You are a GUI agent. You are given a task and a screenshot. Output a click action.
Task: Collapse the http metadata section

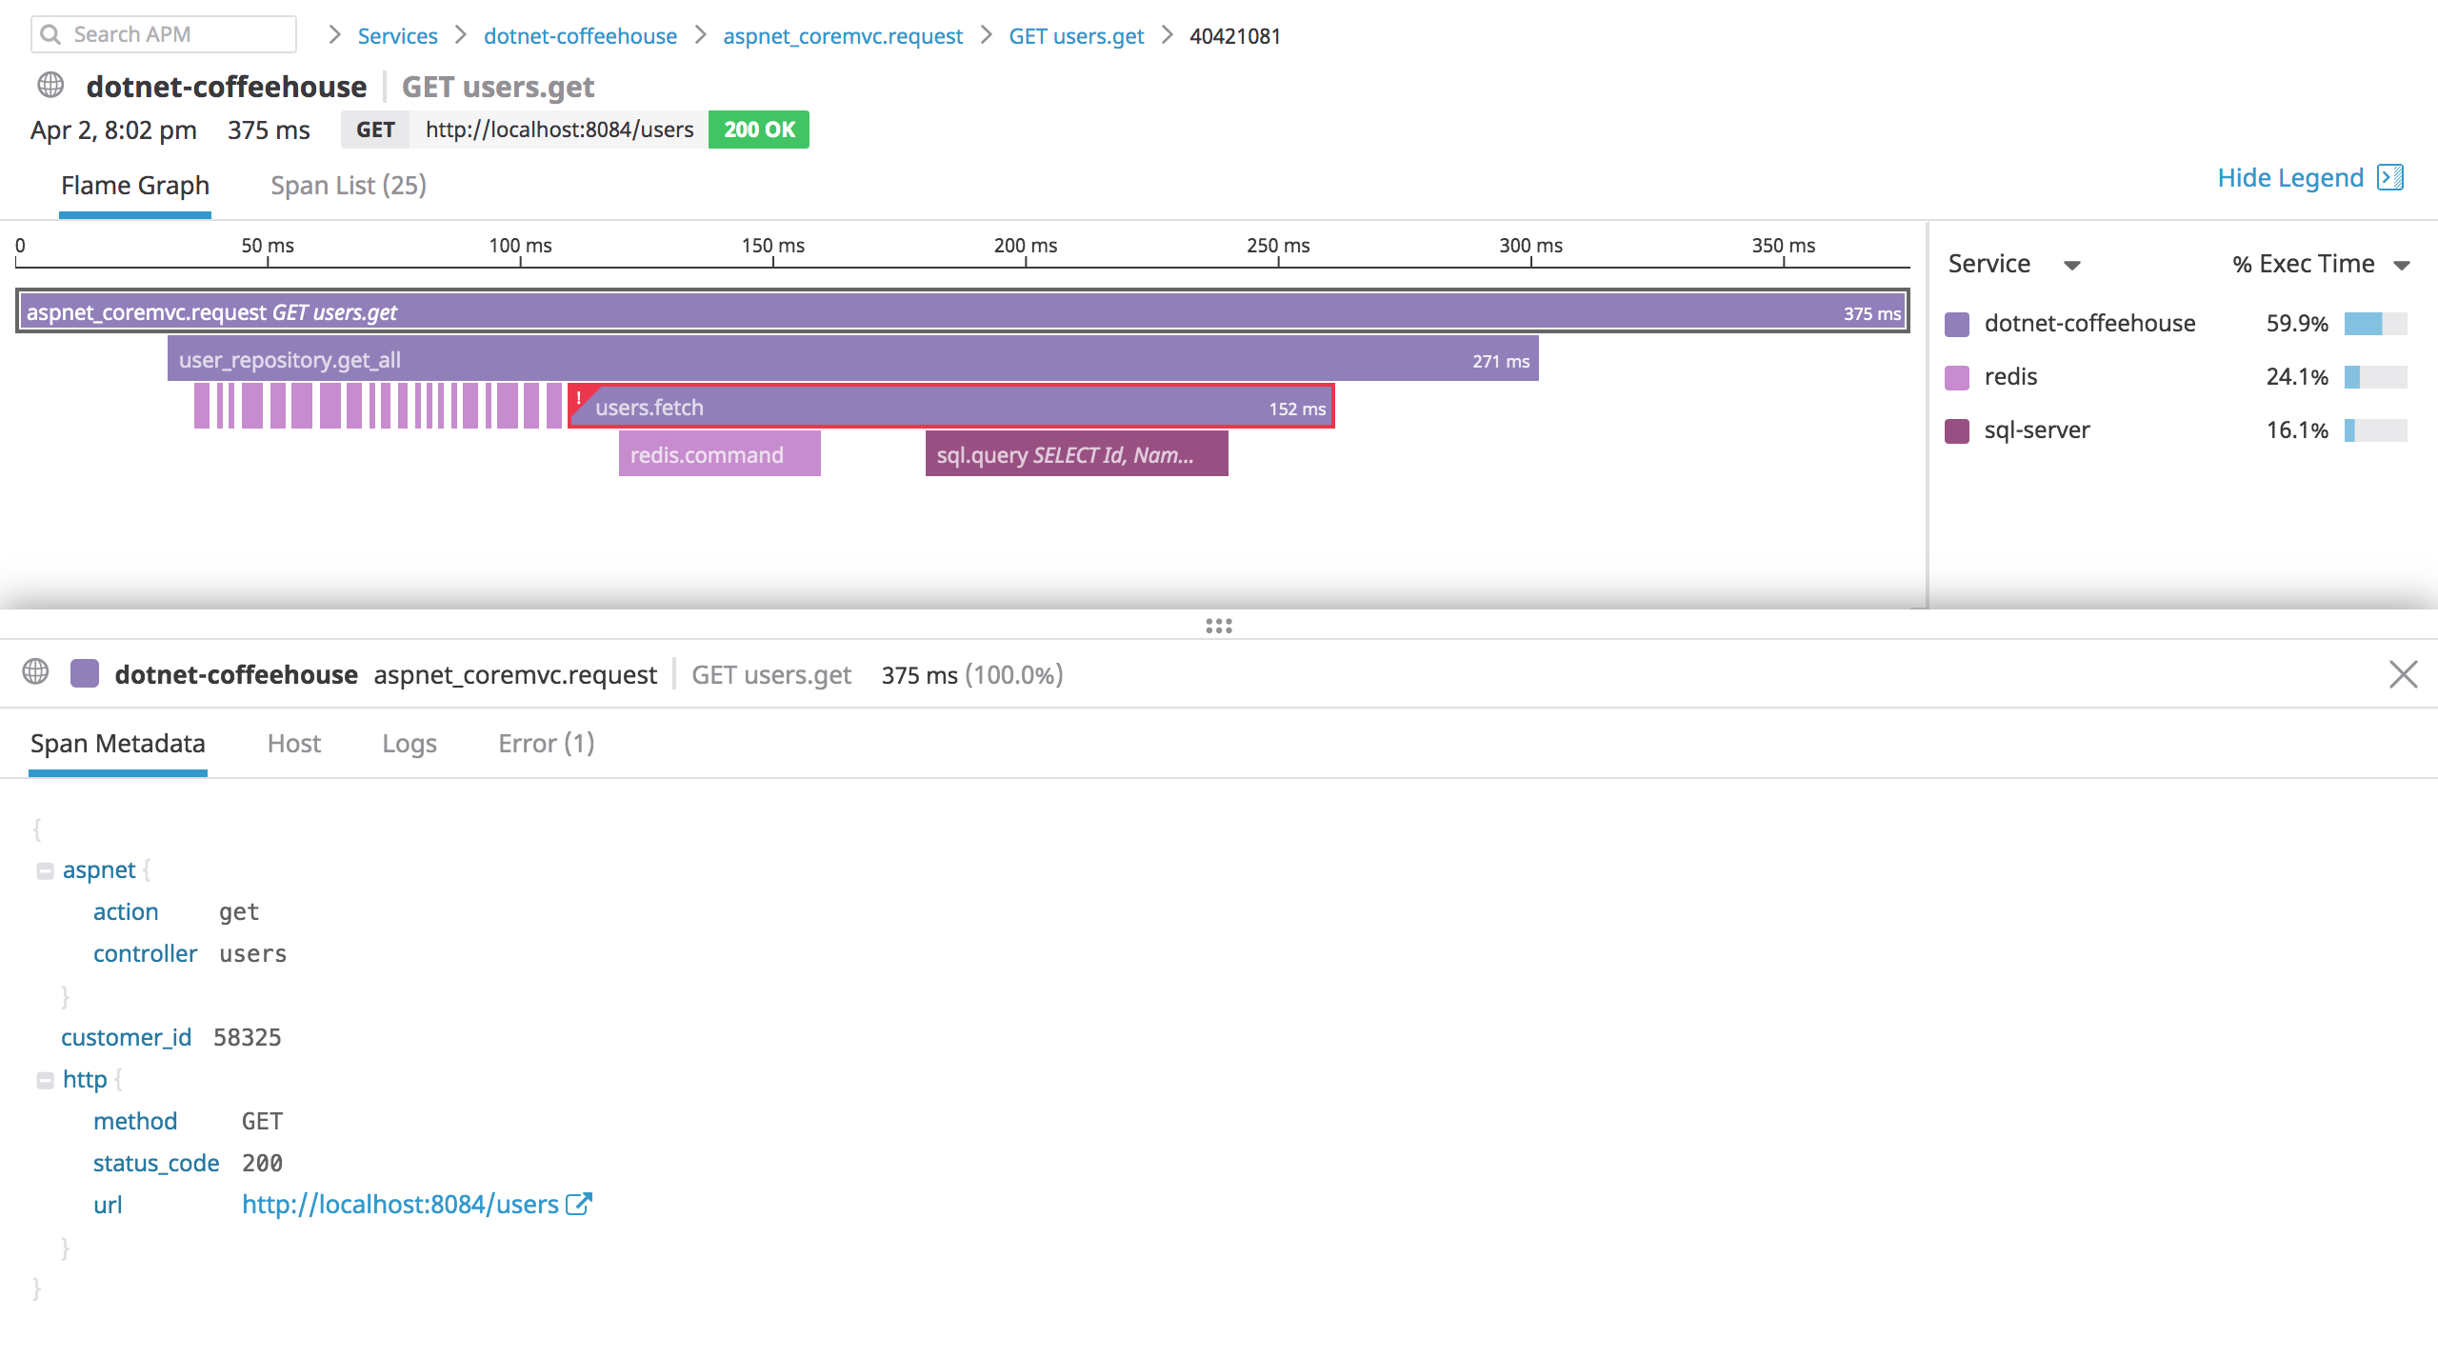click(x=44, y=1079)
